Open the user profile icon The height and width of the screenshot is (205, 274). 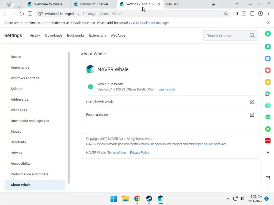260,14
